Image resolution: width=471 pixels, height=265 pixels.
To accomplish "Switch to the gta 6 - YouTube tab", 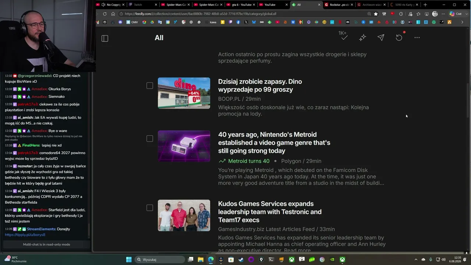I will [x=241, y=5].
